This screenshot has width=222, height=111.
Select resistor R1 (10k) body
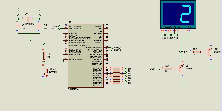pos(44,56)
